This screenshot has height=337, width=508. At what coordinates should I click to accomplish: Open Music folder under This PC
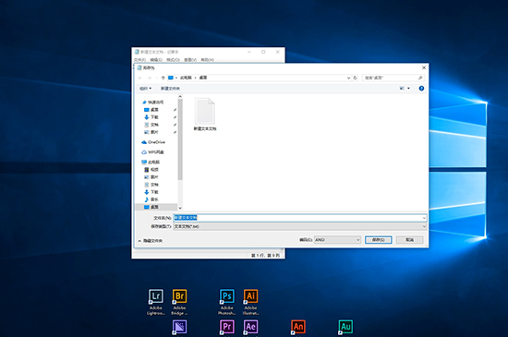(151, 199)
